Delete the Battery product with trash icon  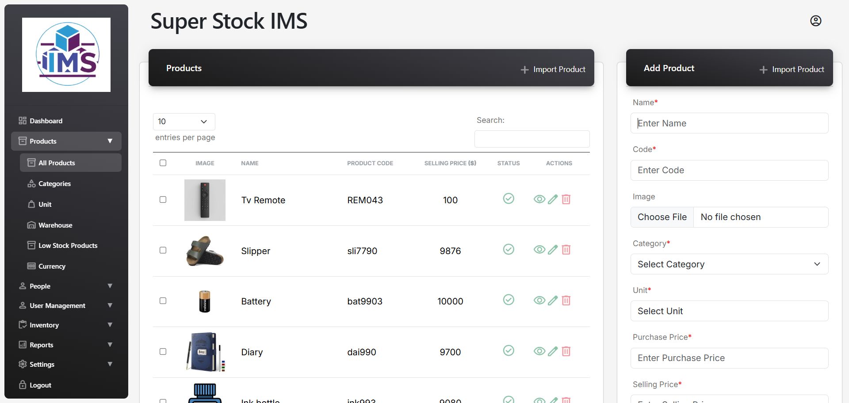pyautogui.click(x=566, y=301)
